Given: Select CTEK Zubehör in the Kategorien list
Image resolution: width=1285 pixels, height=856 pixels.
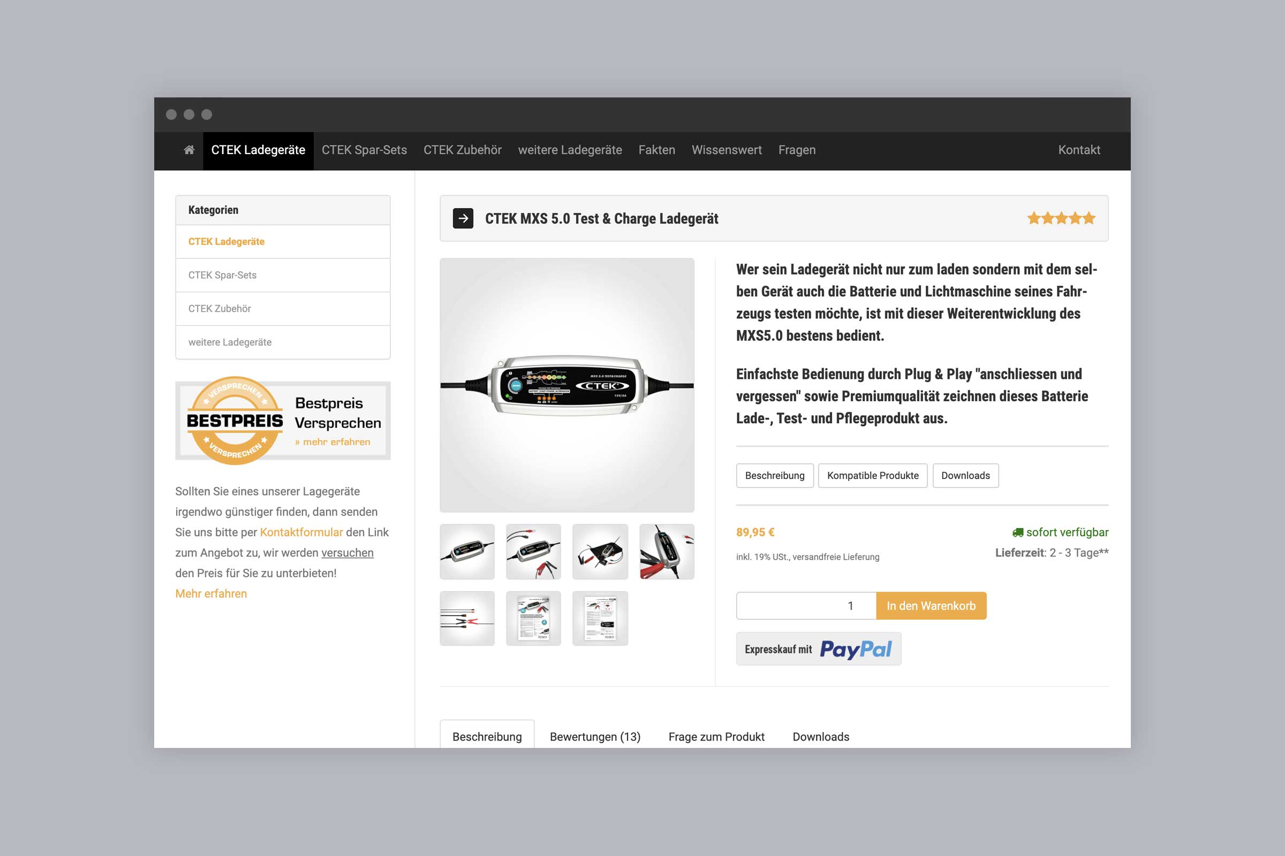Looking at the screenshot, I should [x=283, y=309].
